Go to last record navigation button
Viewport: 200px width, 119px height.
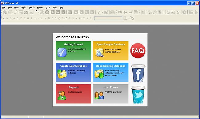tap(92, 12)
